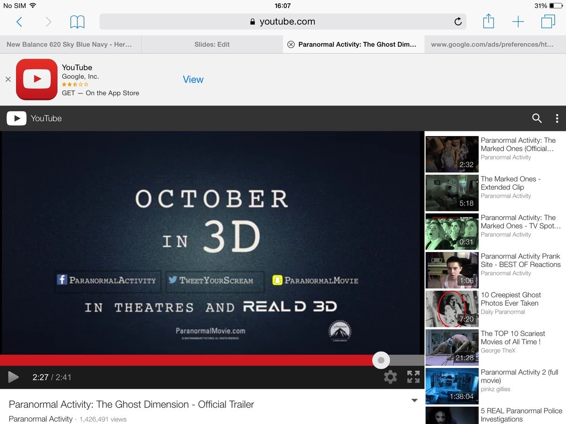Tap the red YouTube app icon in banner
566x424 pixels.
(x=37, y=79)
